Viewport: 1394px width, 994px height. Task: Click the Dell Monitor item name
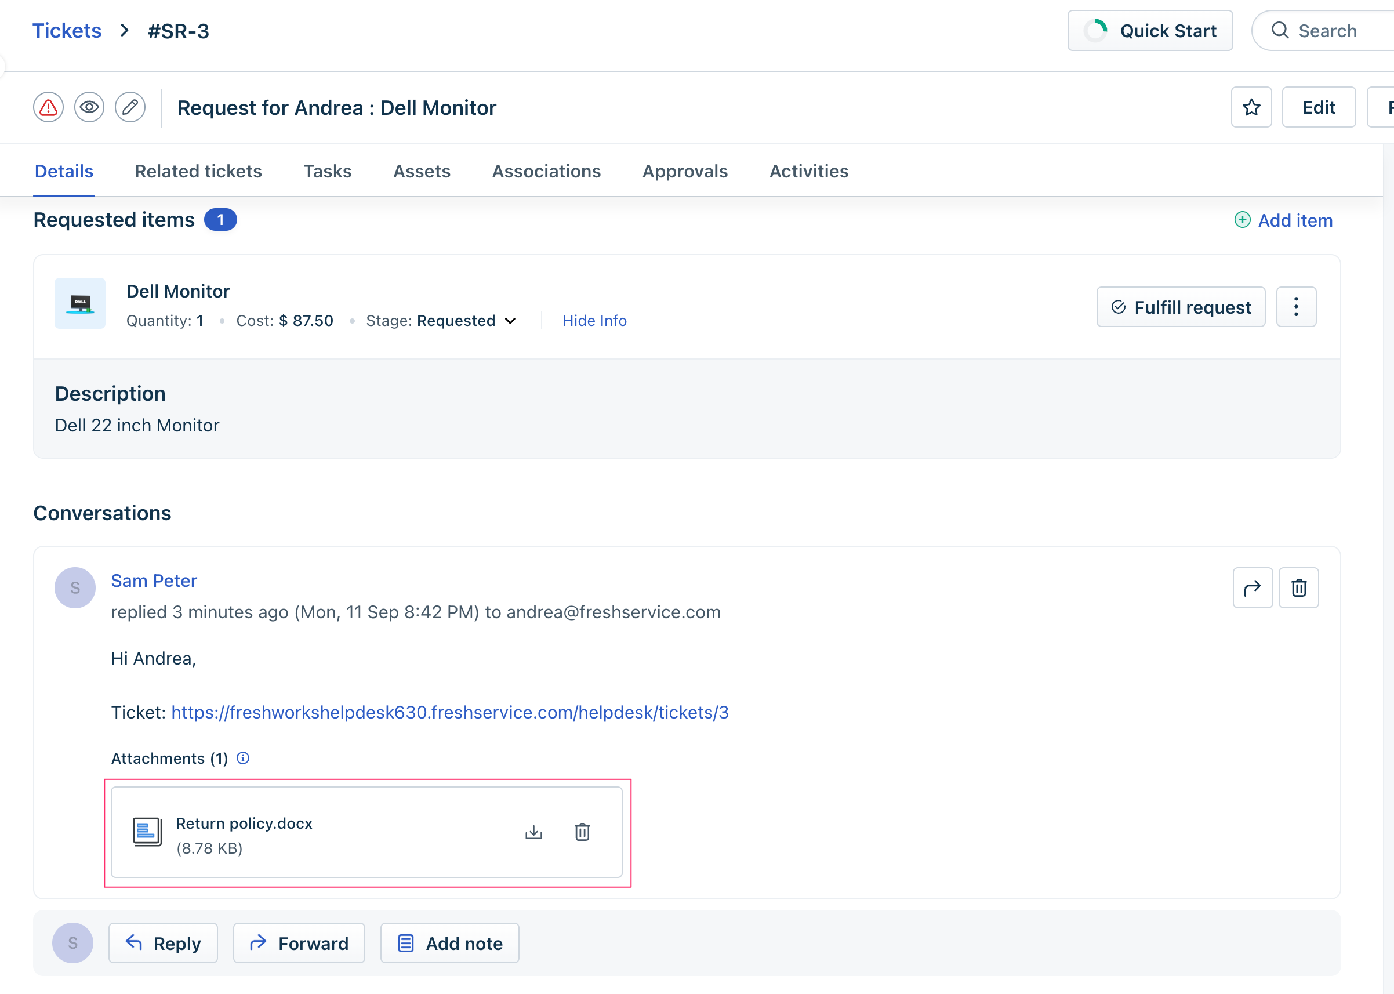[x=178, y=291]
